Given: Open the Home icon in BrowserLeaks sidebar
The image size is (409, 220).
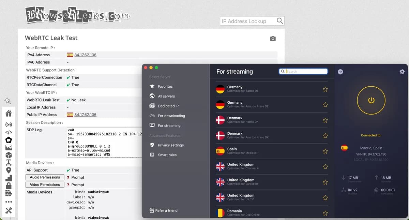Looking at the screenshot, I should pyautogui.click(x=9, y=114).
